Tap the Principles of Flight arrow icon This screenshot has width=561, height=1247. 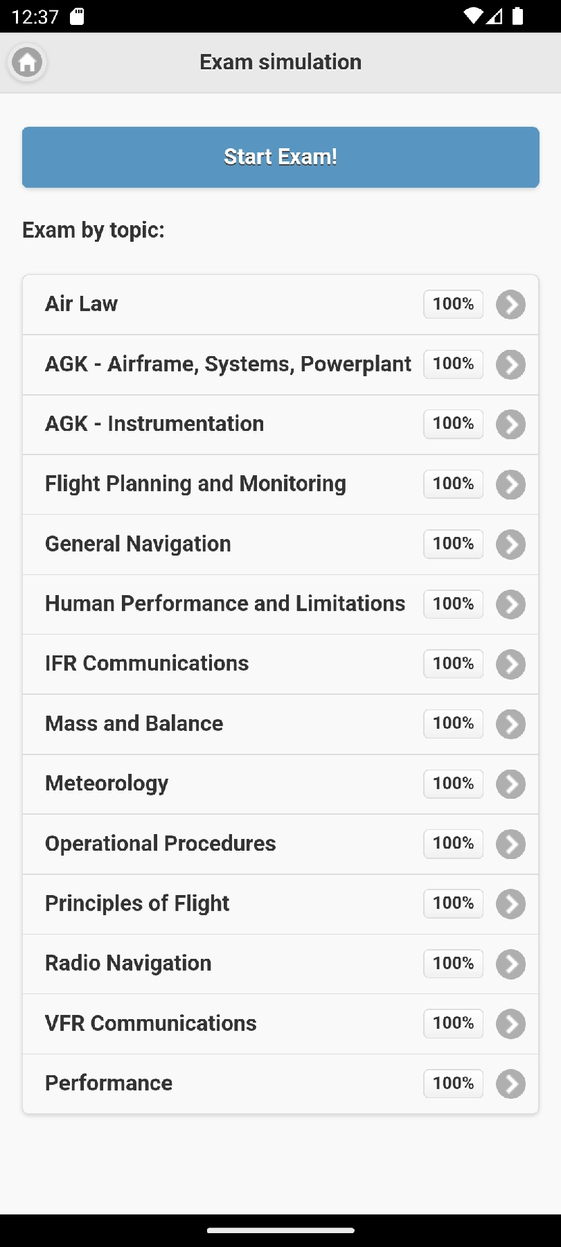[510, 904]
